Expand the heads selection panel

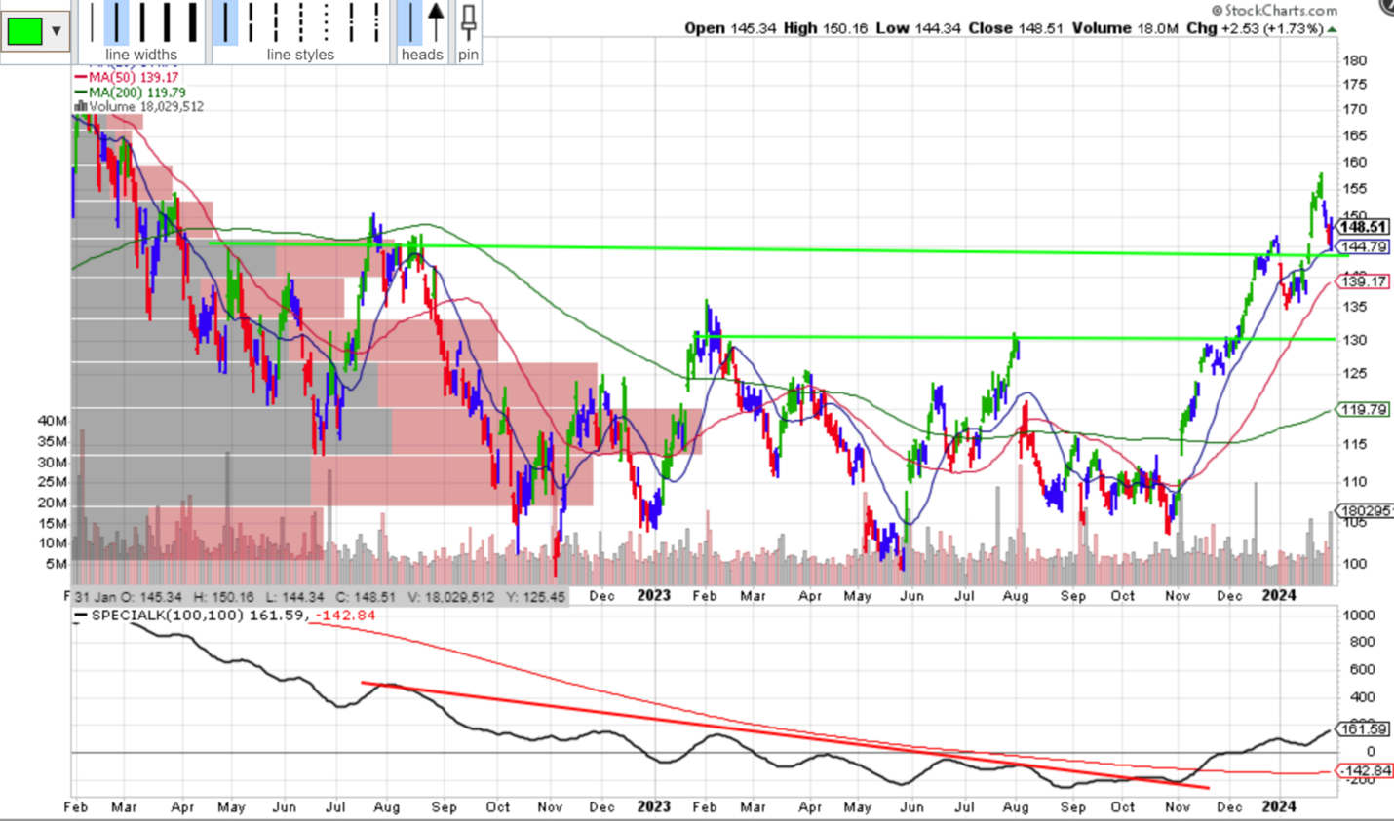coord(421,55)
